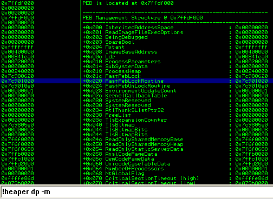The width and height of the screenshot is (273, 199).
Task: Click 0x00240000 value after the ProcessHeap colon
Action: (x=251, y=71)
